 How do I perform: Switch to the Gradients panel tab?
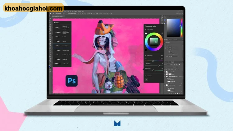pyautogui.click(x=173, y=17)
